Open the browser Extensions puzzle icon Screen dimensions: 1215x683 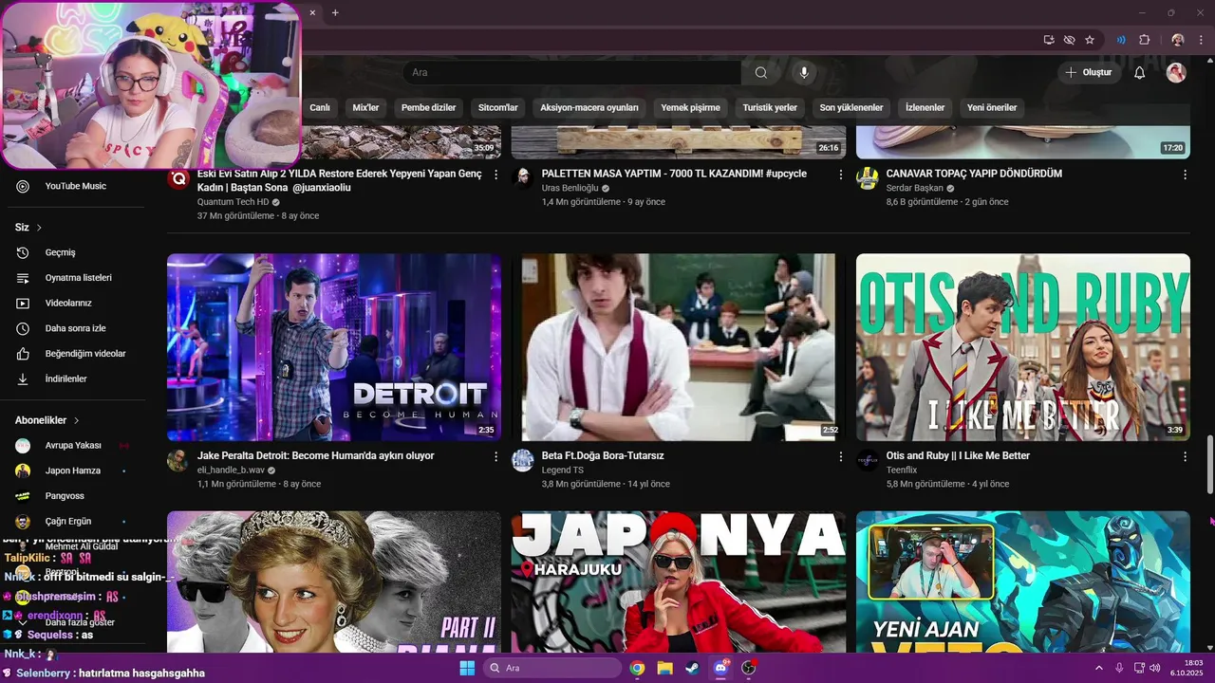(x=1145, y=40)
